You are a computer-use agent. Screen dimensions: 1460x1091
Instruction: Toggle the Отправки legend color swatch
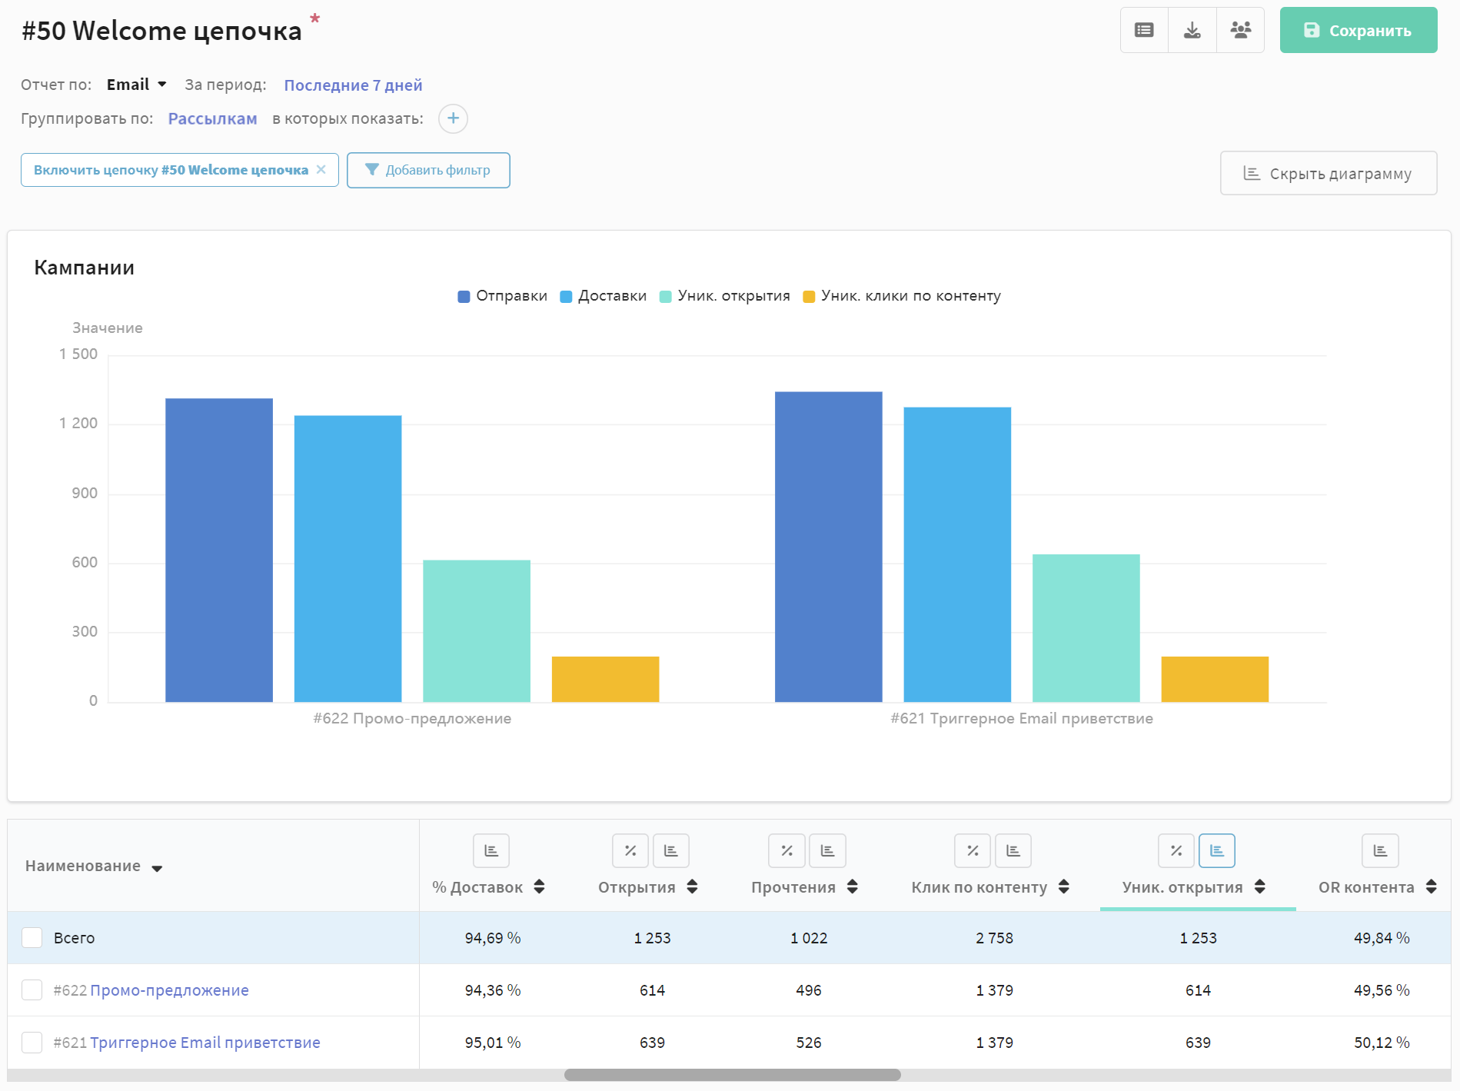pos(464,297)
